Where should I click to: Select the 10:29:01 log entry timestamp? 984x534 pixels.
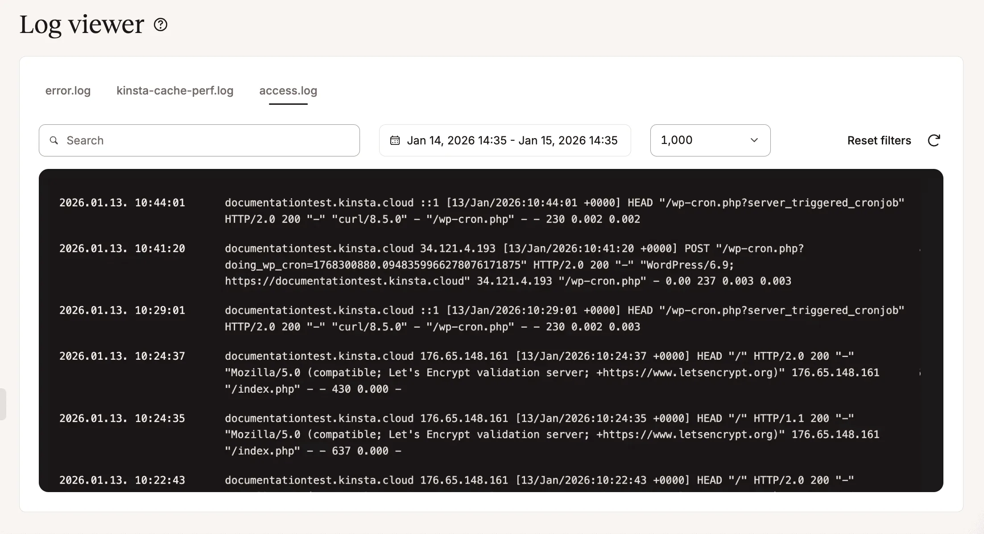tap(122, 310)
